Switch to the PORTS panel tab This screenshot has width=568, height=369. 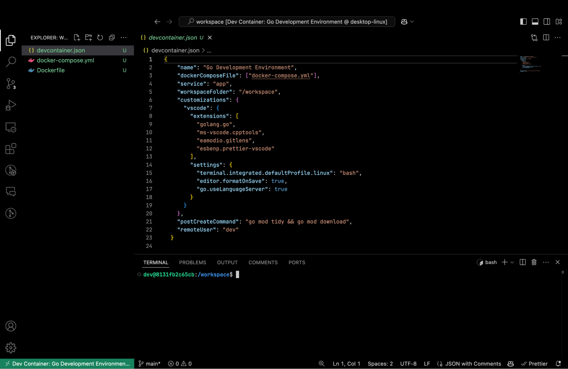[x=297, y=262]
